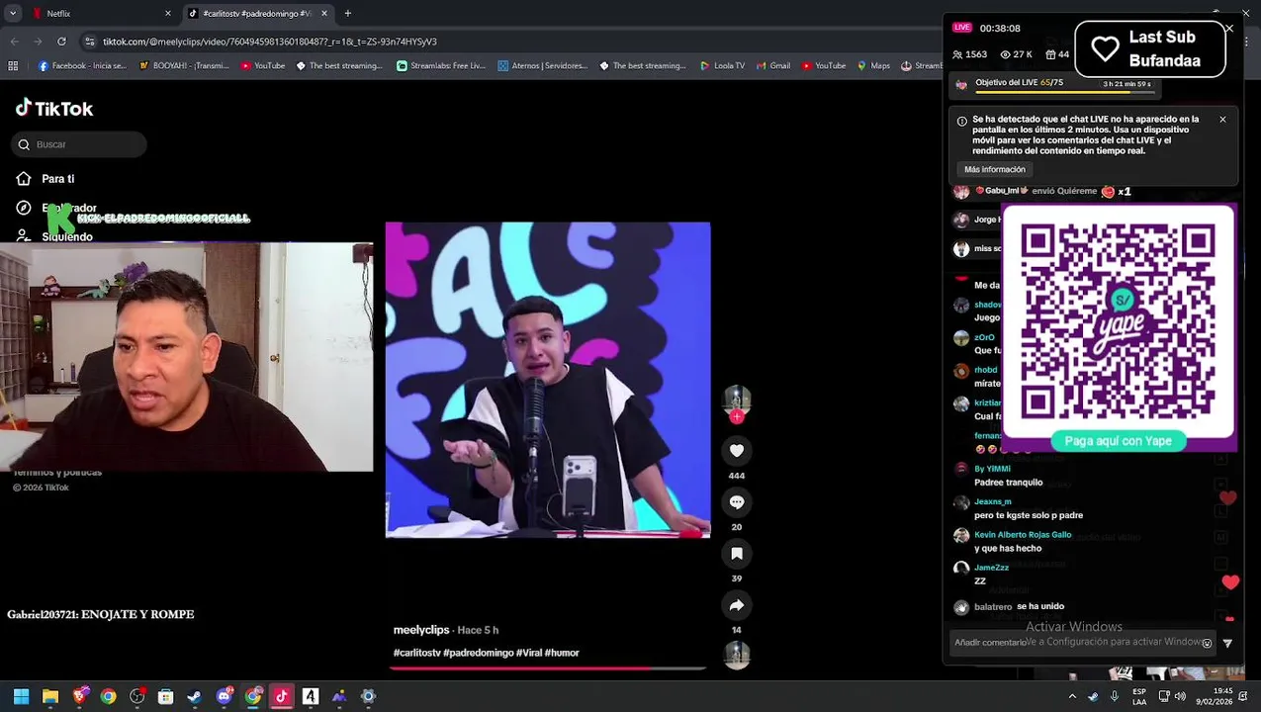Click the #padredomingo hashtag
Screen dimensions: 1261x712
point(479,653)
